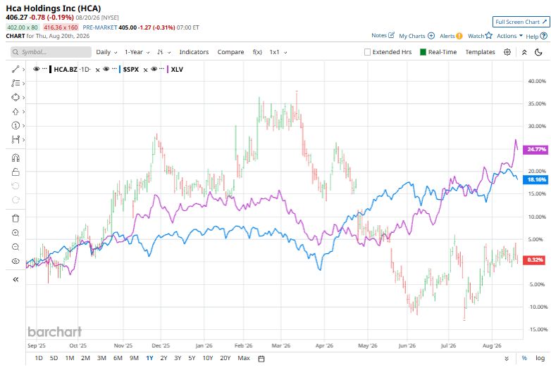Hide the HCA.BZ series via eye icon
Image resolution: width=551 pixels, height=370 pixels.
tap(36, 69)
